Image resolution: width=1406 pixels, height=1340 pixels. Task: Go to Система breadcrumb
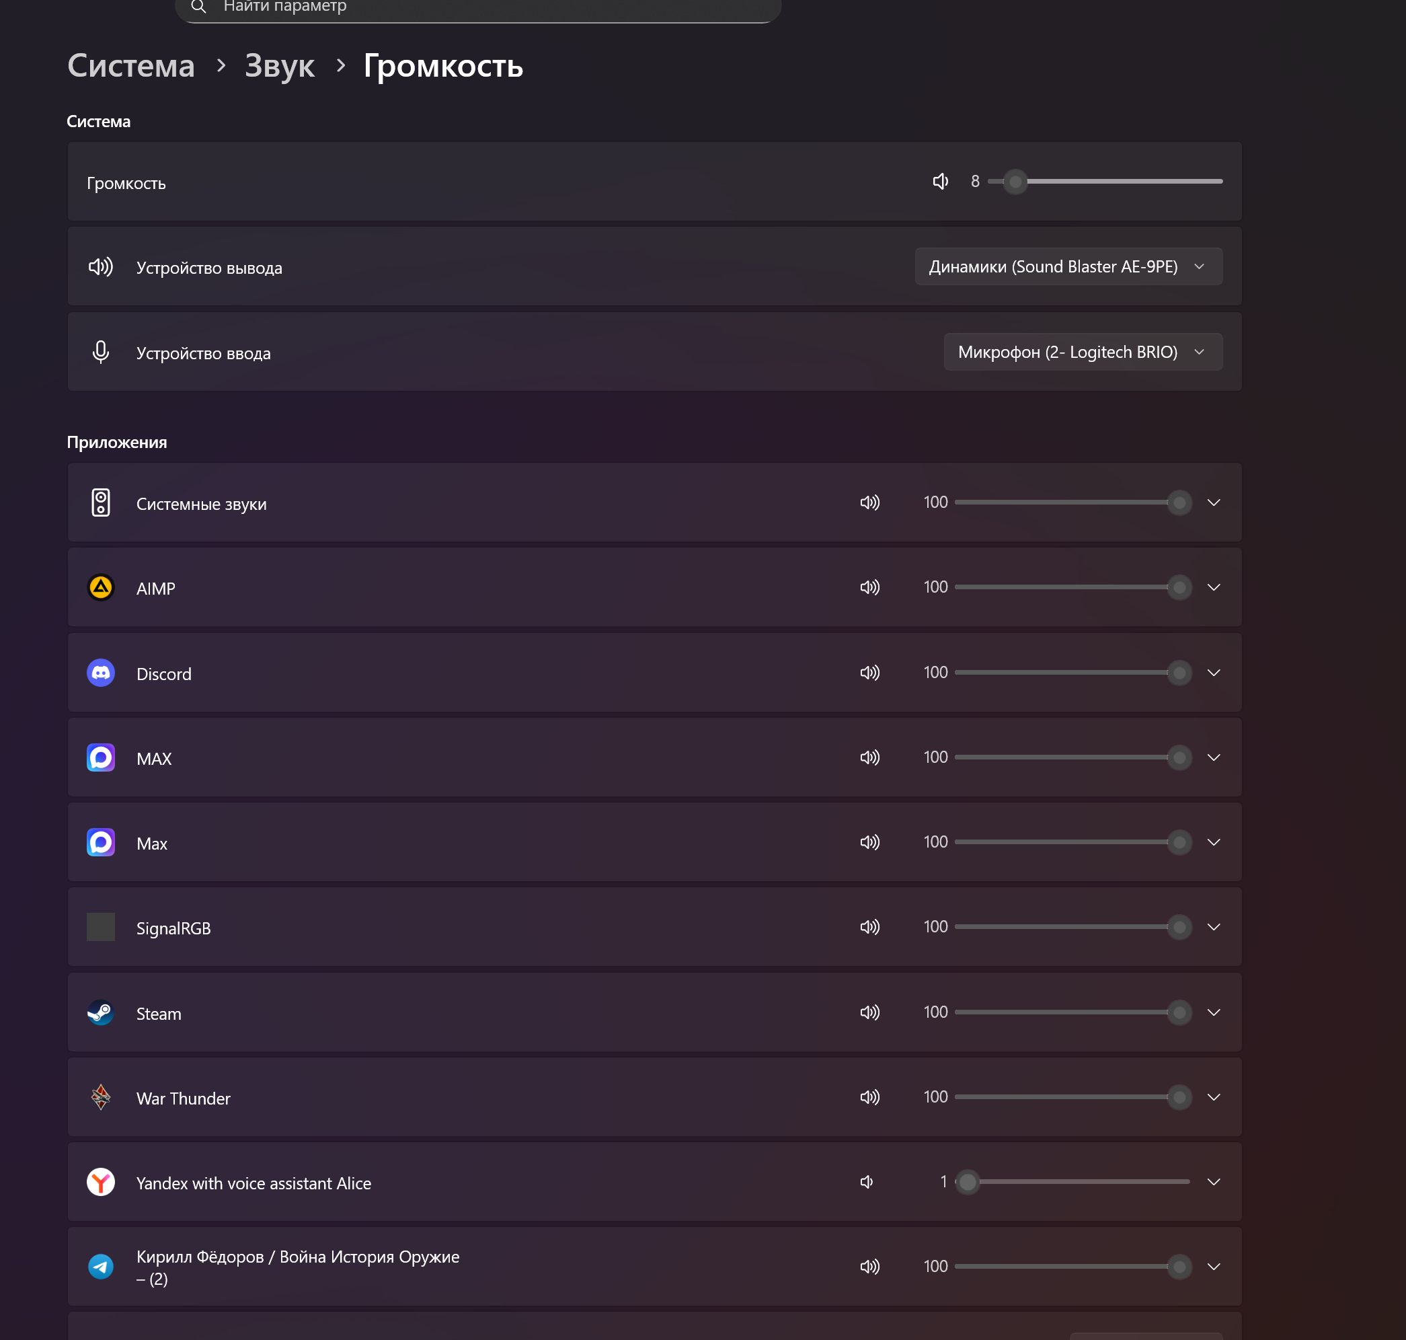(130, 66)
